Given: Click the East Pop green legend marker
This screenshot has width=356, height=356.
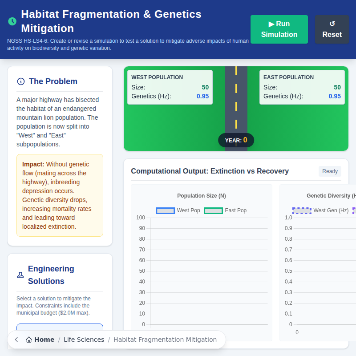Looking at the screenshot, I should click(213, 210).
